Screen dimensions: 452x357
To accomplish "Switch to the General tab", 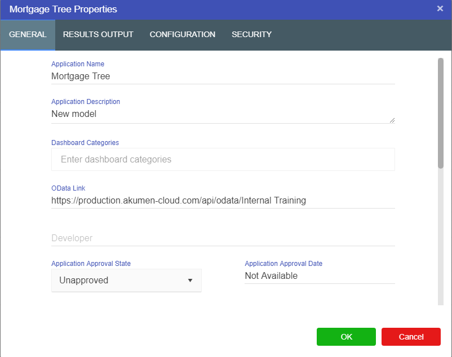I will tap(28, 35).
